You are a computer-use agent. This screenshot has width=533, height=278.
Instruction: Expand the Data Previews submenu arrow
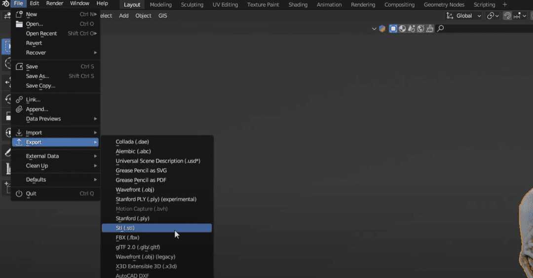click(x=96, y=119)
